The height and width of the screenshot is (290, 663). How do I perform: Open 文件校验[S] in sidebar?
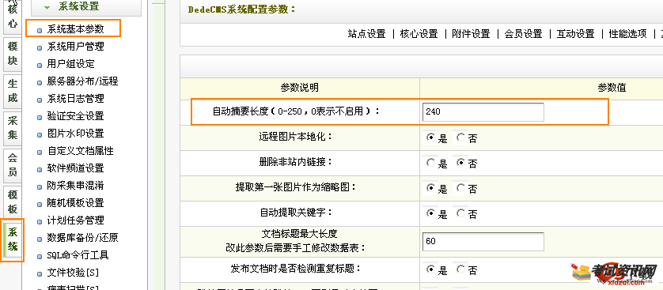(73, 273)
